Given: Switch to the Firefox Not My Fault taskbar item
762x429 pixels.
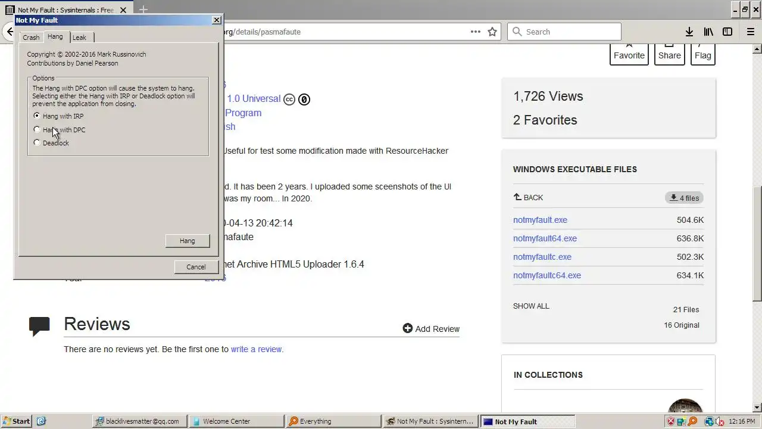Looking at the screenshot, I should pos(430,421).
